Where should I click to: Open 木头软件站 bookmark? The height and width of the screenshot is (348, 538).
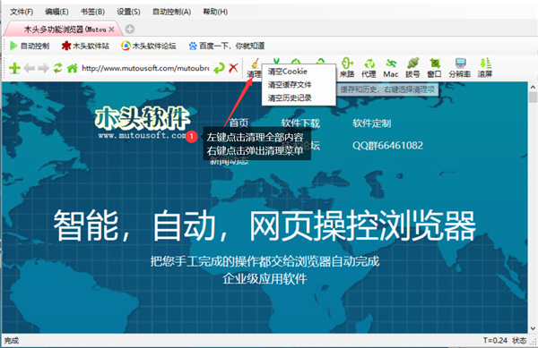[x=85, y=46]
